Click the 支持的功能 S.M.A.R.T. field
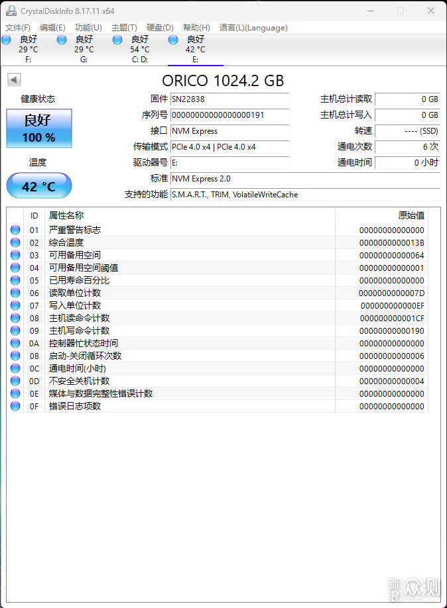This screenshot has width=447, height=608. point(306,195)
